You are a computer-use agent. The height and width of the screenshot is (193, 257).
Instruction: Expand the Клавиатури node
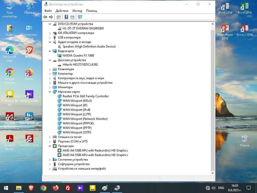coord(50,69)
